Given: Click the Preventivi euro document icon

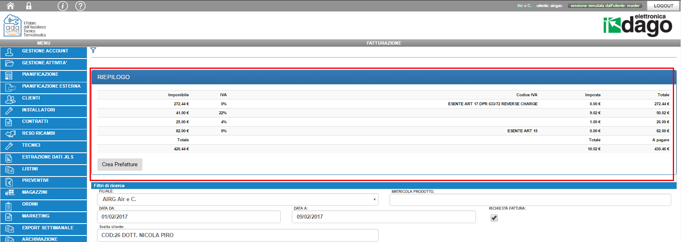Looking at the screenshot, I should click(x=9, y=182).
